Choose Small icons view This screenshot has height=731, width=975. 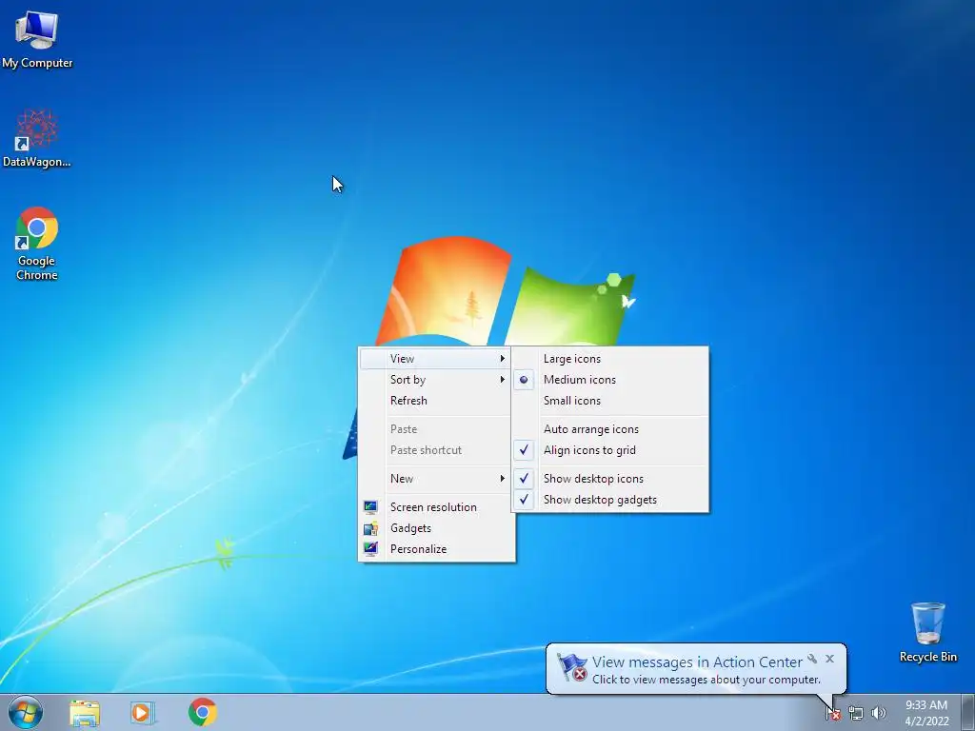pyautogui.click(x=610, y=401)
